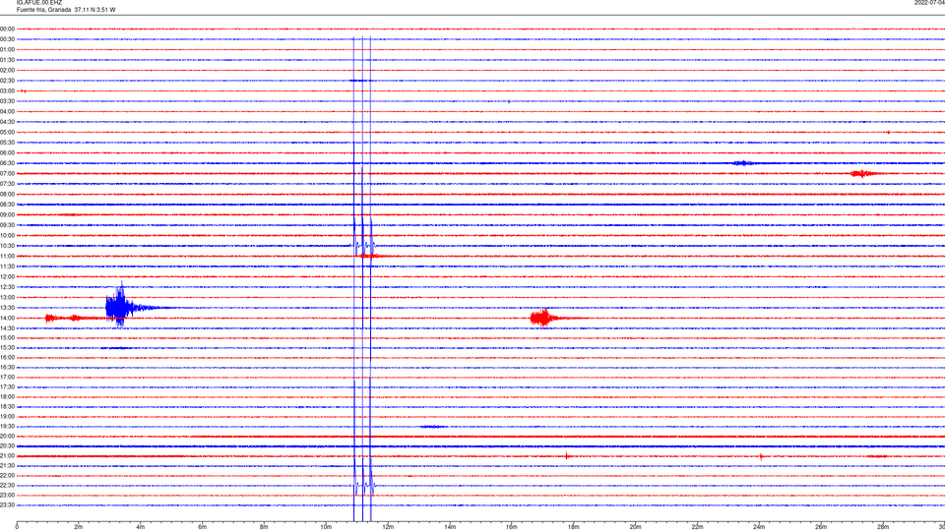Select the 09:00 trace time label
Screen dimensions: 945x531
click(x=7, y=215)
